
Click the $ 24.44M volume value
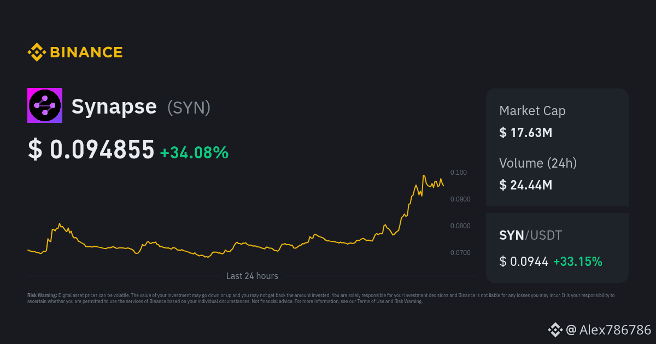tap(526, 185)
